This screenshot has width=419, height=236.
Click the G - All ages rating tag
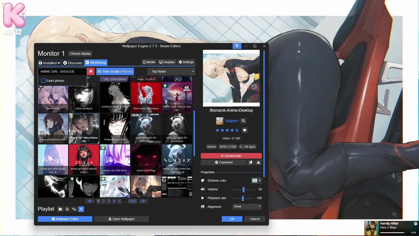click(247, 147)
